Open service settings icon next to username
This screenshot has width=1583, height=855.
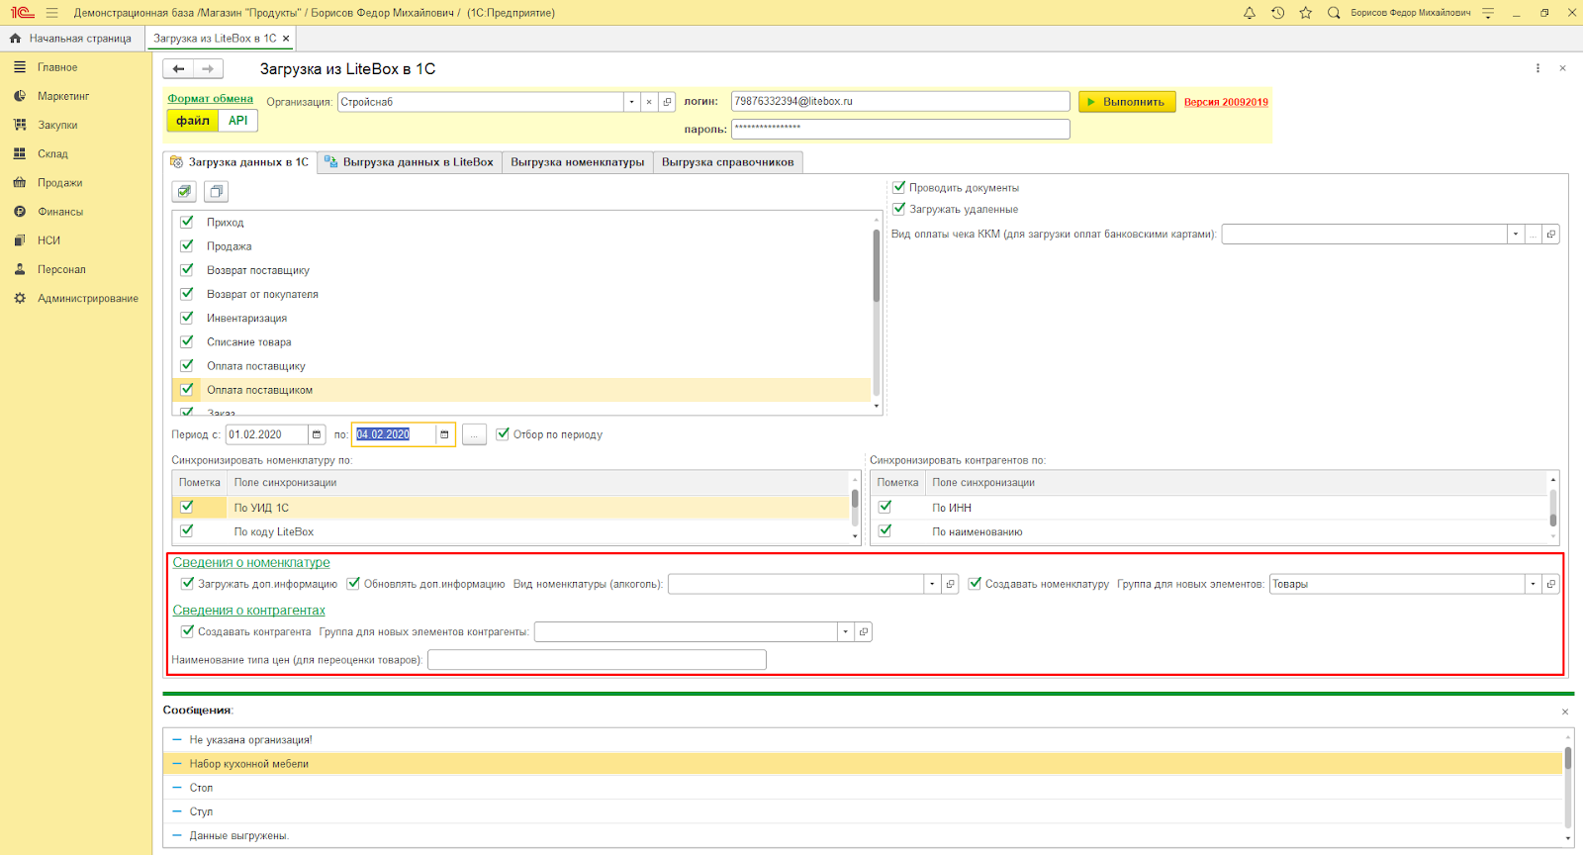pyautogui.click(x=1488, y=13)
